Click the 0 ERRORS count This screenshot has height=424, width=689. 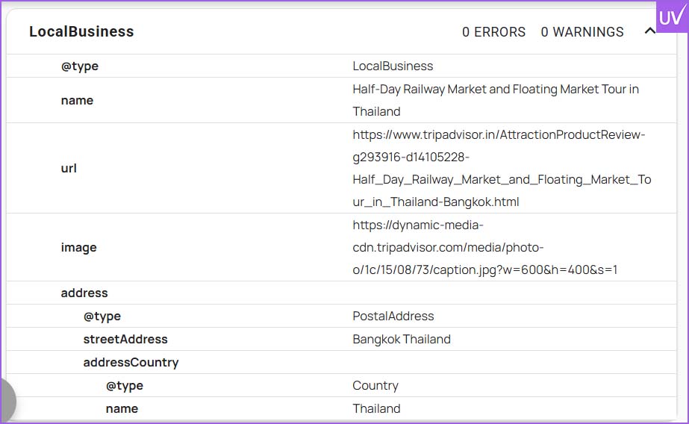coord(493,32)
